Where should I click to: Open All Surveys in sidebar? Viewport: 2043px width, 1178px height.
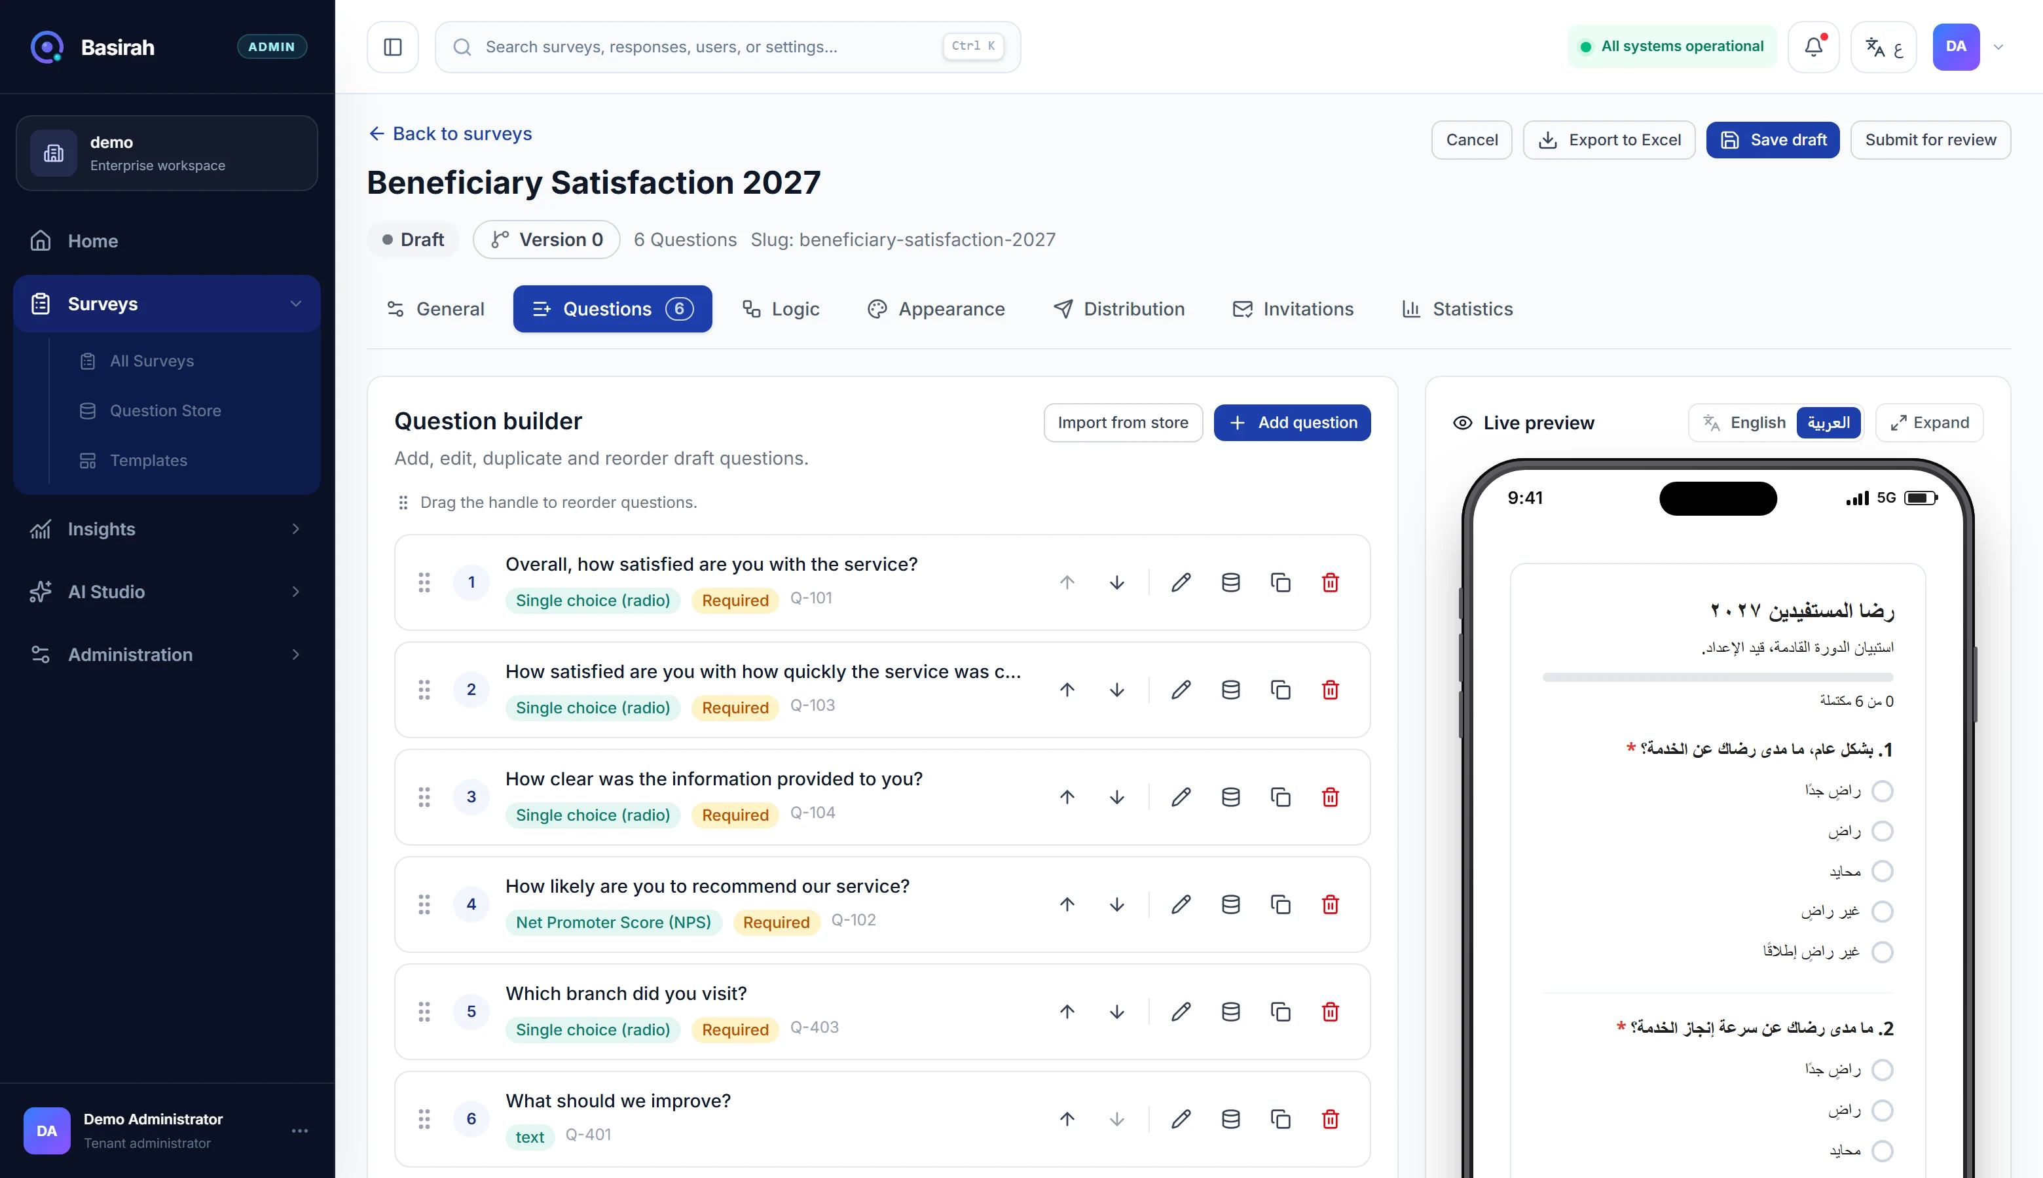[151, 361]
